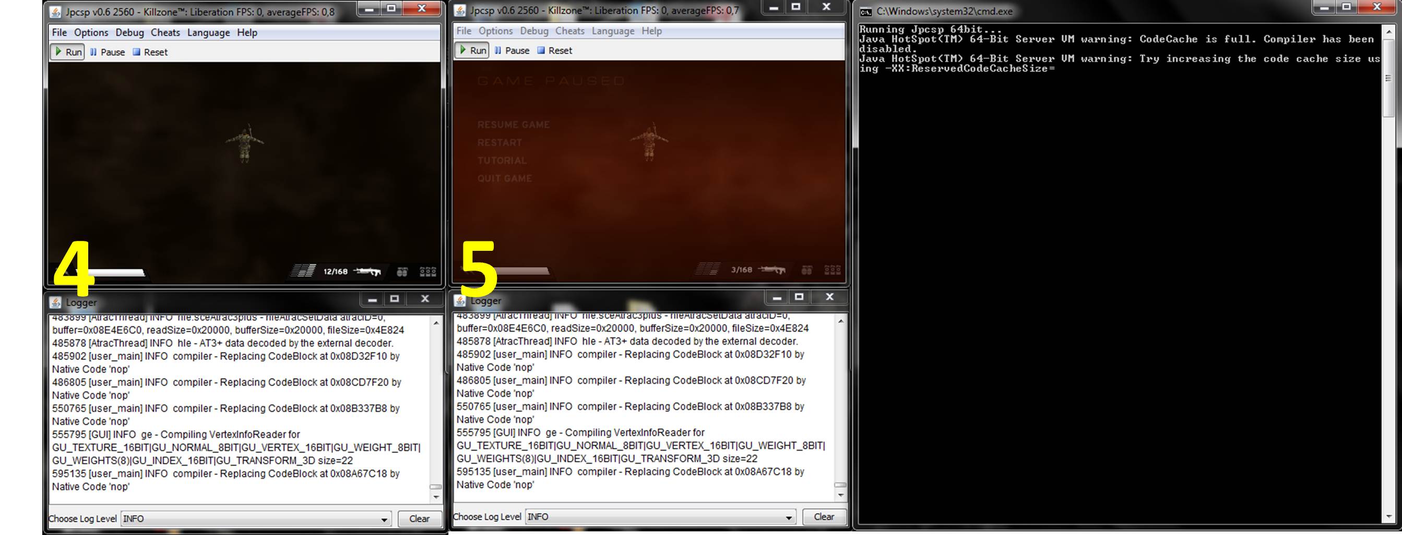Clear the right Logger output
1402x535 pixels.
pos(824,517)
